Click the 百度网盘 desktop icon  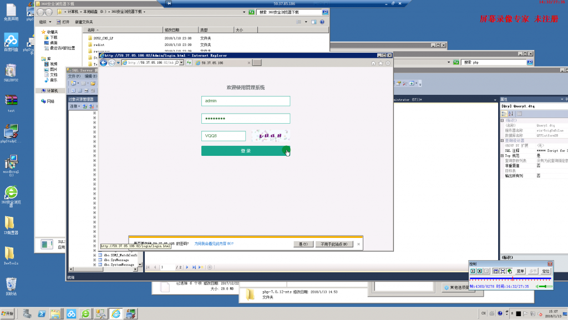(11, 40)
